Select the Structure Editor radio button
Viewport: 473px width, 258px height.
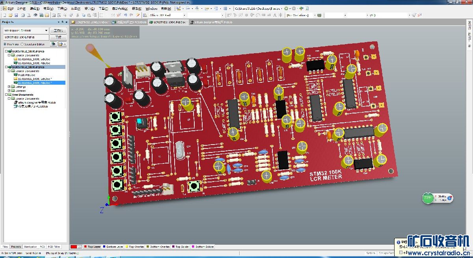(x=22, y=45)
